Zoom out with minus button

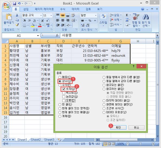[127, 144]
